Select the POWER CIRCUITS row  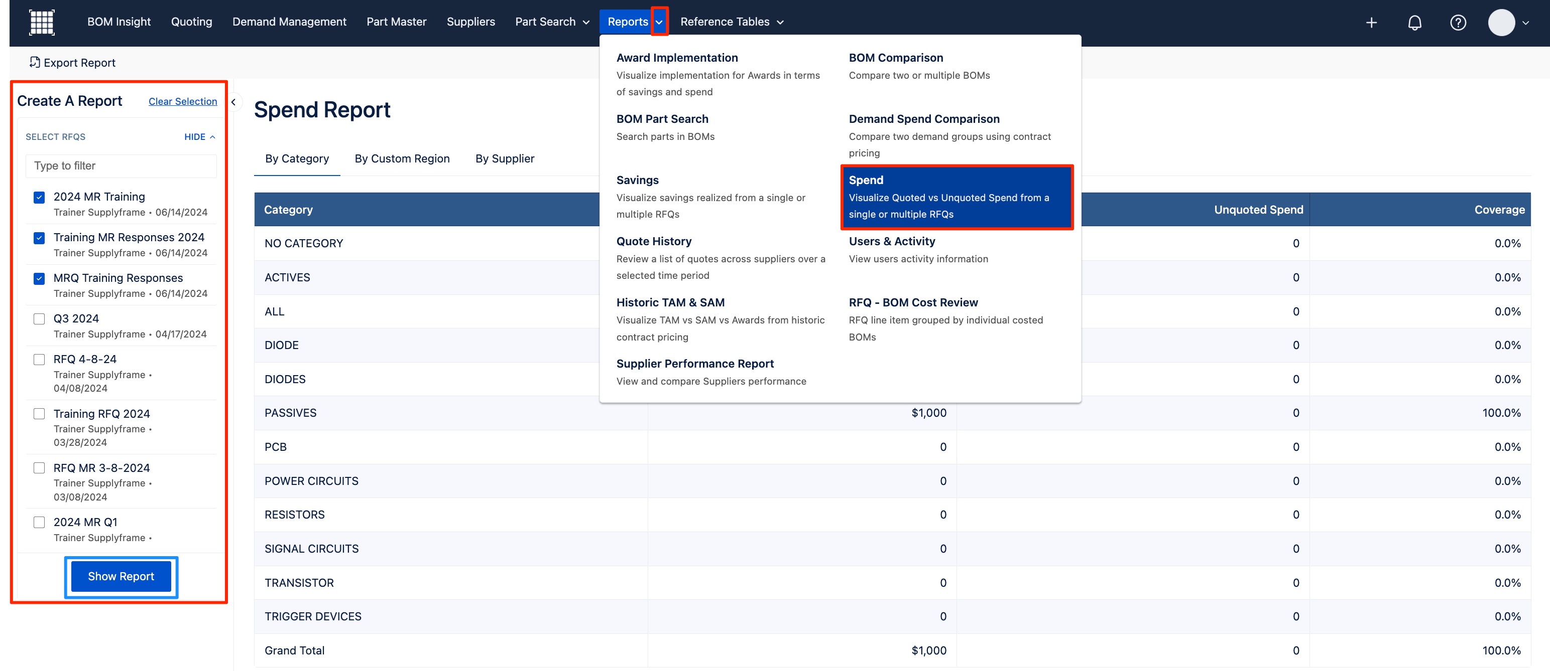(892, 482)
